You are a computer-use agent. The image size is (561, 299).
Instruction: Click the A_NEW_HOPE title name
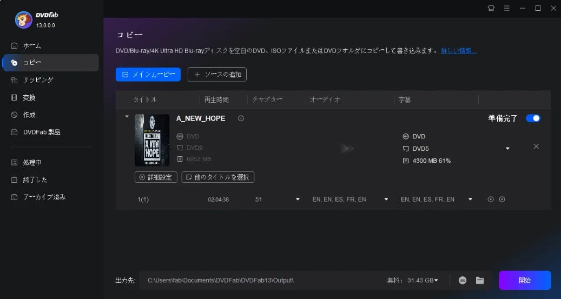pyautogui.click(x=201, y=118)
